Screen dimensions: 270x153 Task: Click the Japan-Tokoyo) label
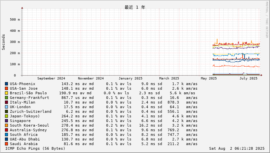25,116
